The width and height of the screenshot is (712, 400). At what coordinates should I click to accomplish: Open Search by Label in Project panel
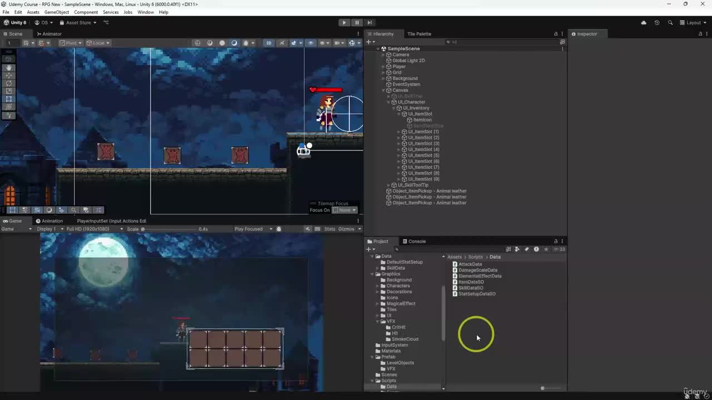pos(527,249)
